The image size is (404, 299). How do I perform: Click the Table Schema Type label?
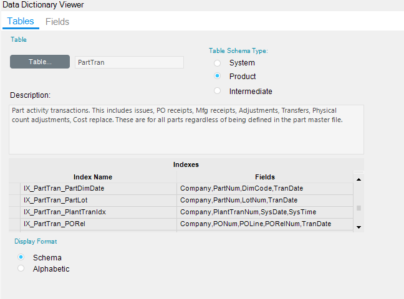(x=238, y=50)
